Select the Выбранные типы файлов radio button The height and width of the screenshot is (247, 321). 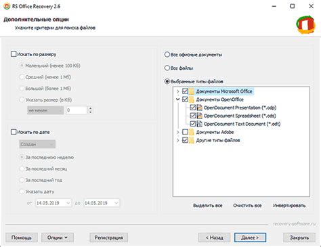coord(167,81)
